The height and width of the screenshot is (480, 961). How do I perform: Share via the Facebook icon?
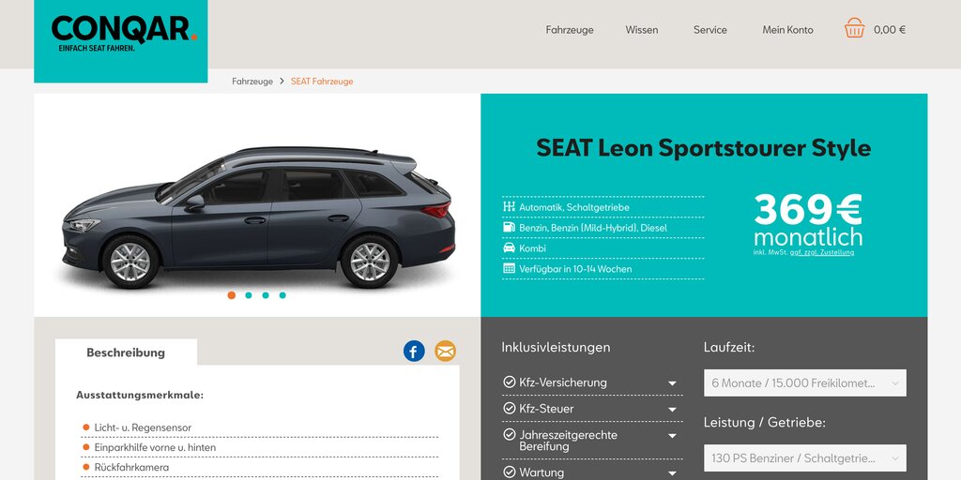pyautogui.click(x=414, y=351)
